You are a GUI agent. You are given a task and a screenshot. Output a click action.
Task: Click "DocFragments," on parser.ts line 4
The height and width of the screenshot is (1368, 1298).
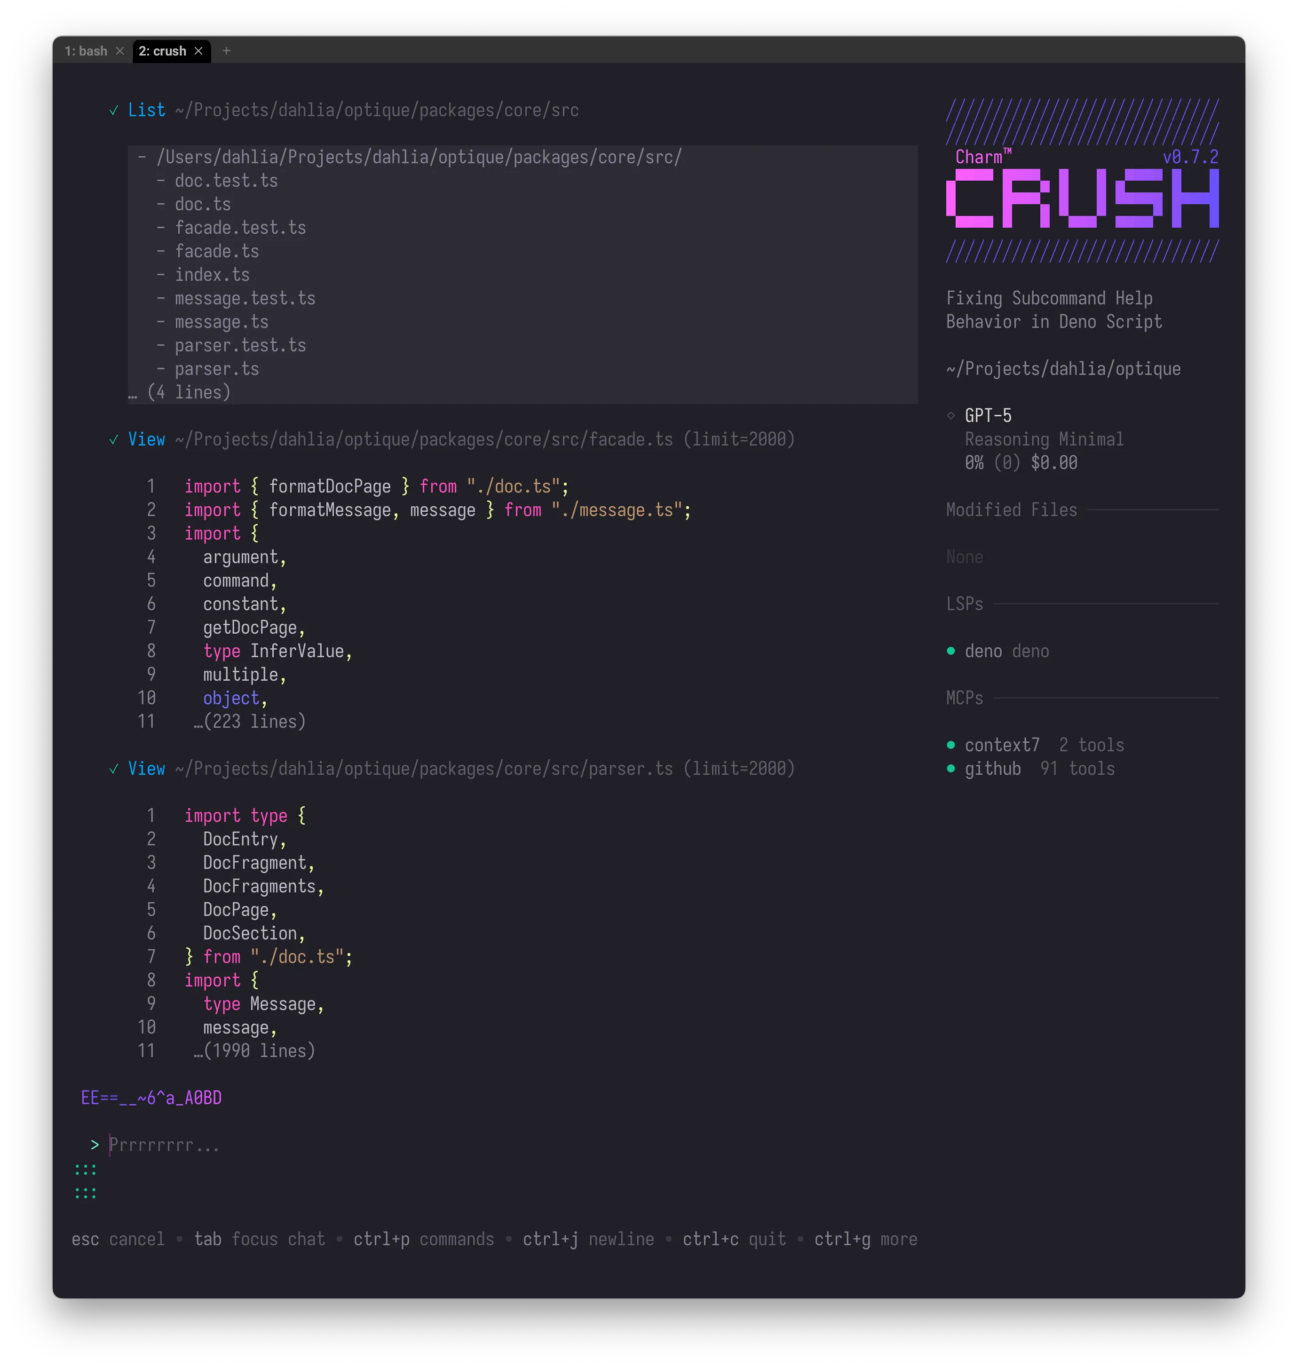[x=264, y=887]
